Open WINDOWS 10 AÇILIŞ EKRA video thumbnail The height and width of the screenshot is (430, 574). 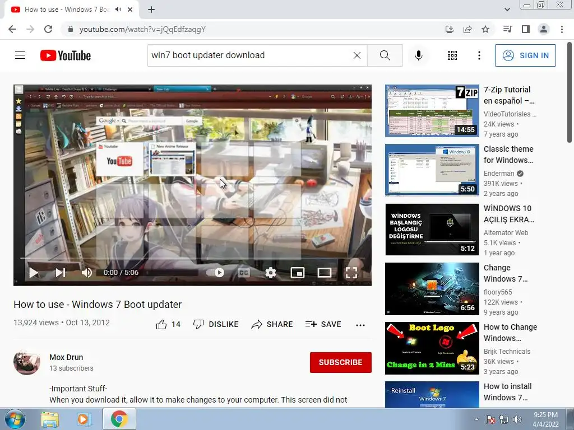(x=432, y=229)
